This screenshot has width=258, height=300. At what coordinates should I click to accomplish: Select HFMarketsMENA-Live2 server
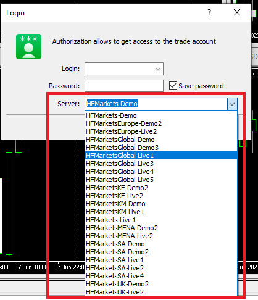click(161, 236)
